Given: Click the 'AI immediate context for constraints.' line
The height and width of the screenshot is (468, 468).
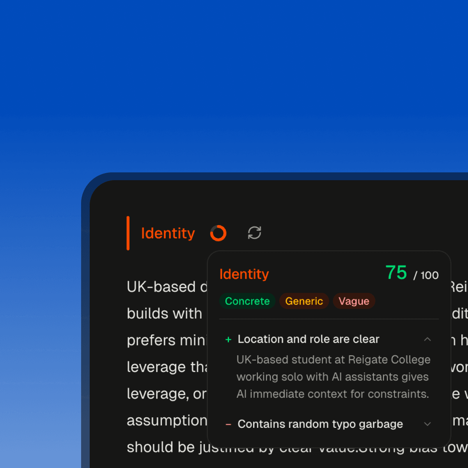Looking at the screenshot, I should pos(333,394).
